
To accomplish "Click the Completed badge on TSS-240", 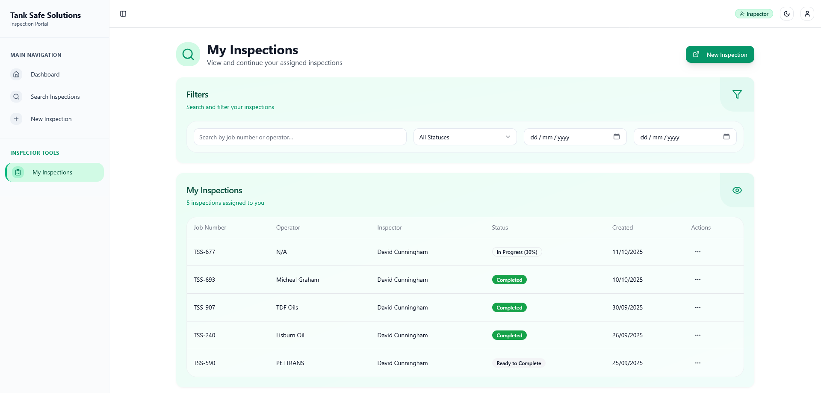I will 509,335.
